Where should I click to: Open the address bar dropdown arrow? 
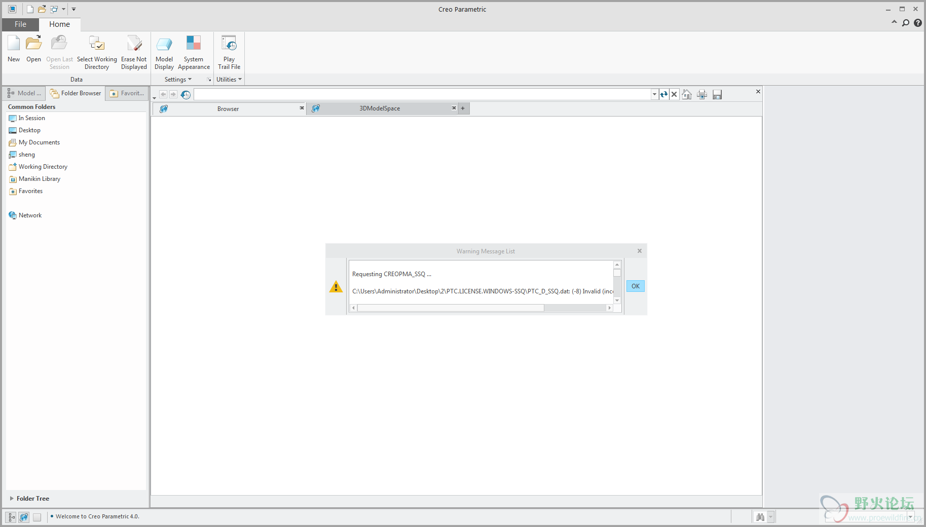point(654,94)
